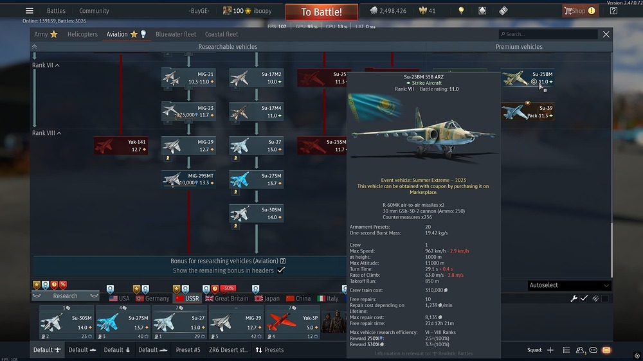Screen dimensions: 643x361
Task: Collapse research tree with top-left double chevron
Action: point(35,47)
